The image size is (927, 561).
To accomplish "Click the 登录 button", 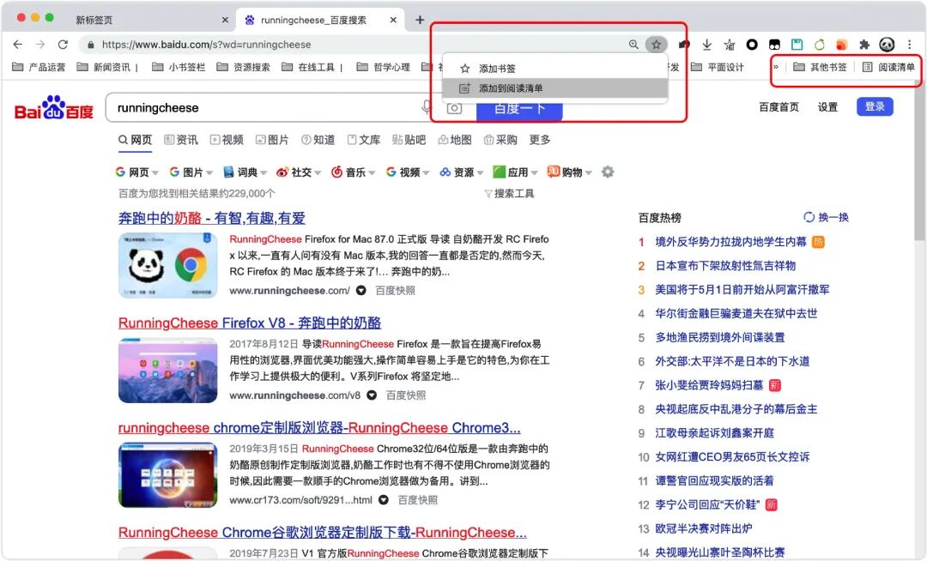I will pyautogui.click(x=875, y=107).
